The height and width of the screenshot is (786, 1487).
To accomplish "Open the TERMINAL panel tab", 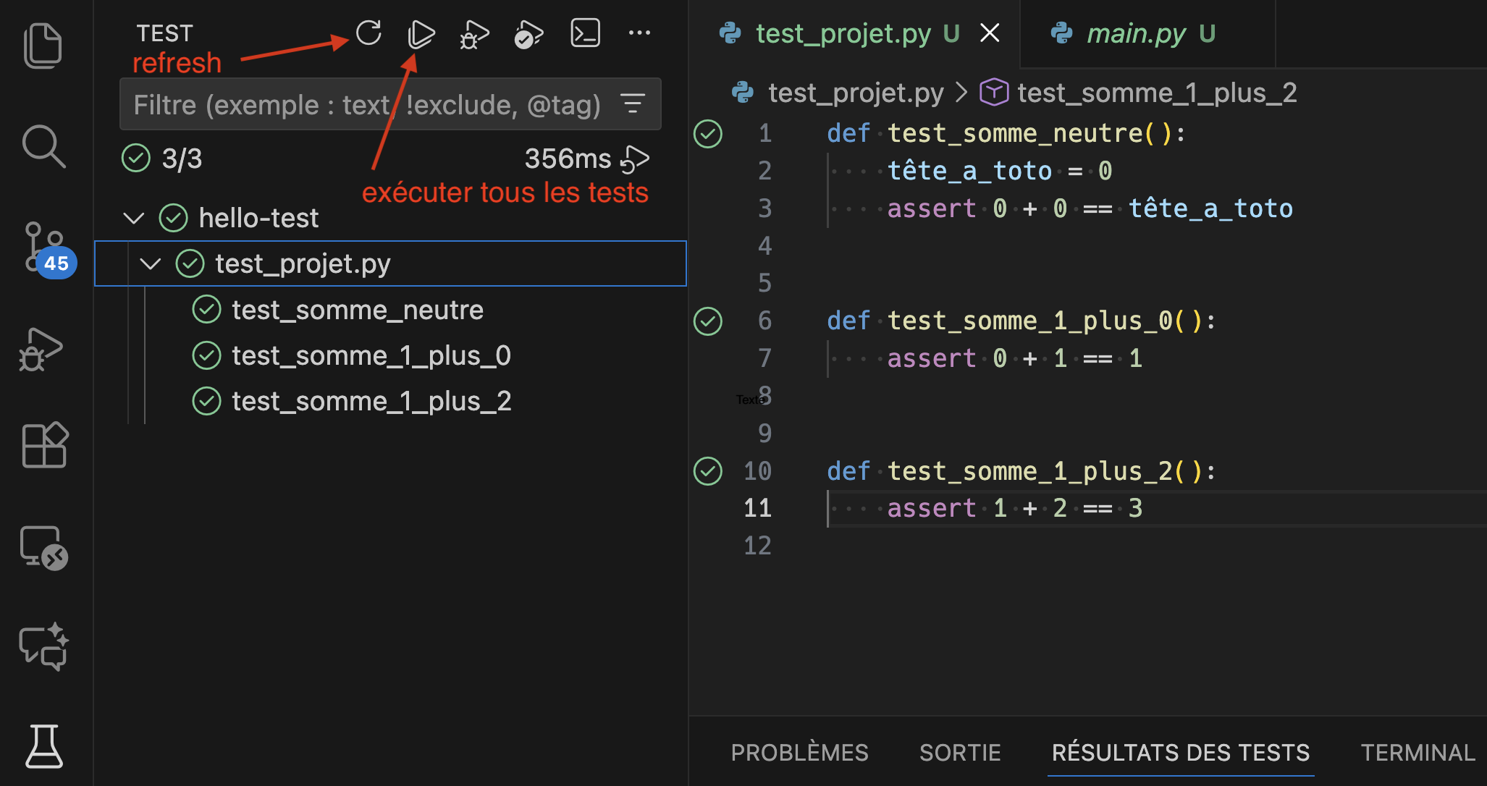I will 1417,753.
